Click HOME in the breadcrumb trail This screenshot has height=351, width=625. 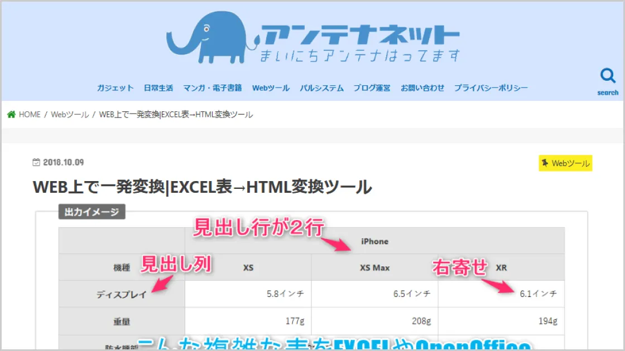tap(31, 114)
